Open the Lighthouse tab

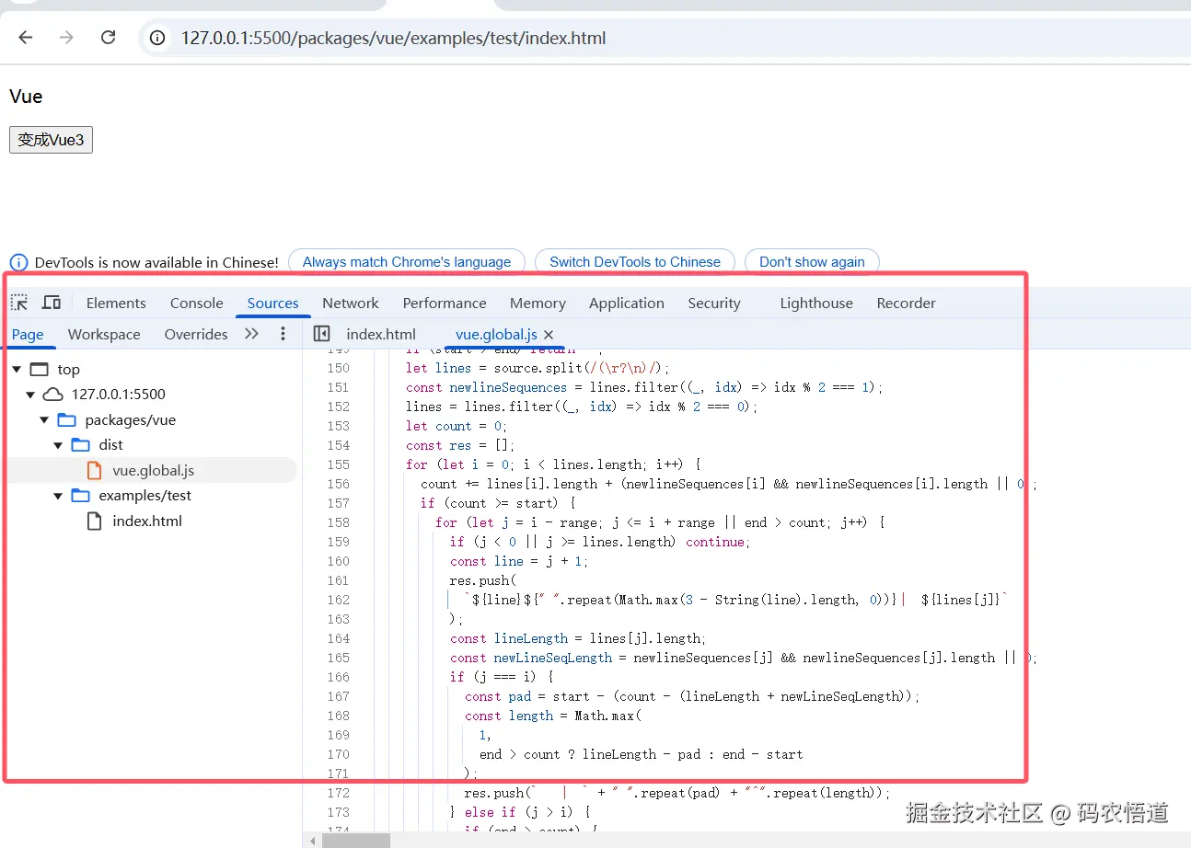[x=816, y=304]
